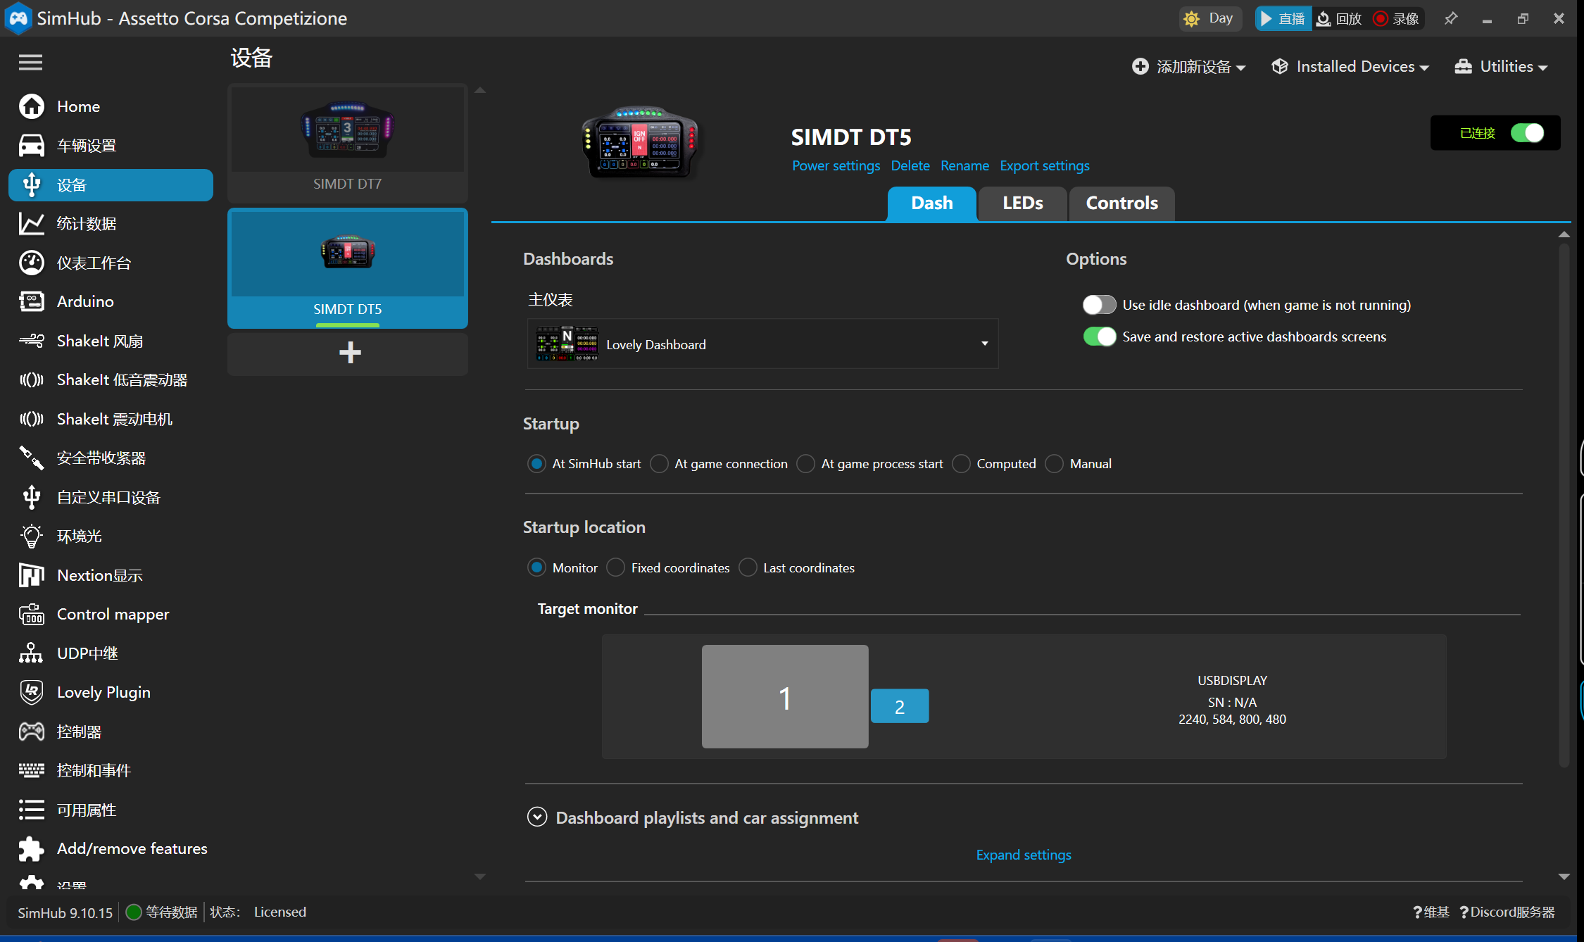The height and width of the screenshot is (942, 1584).
Task: Open the hamburger menu icon
Action: (30, 63)
